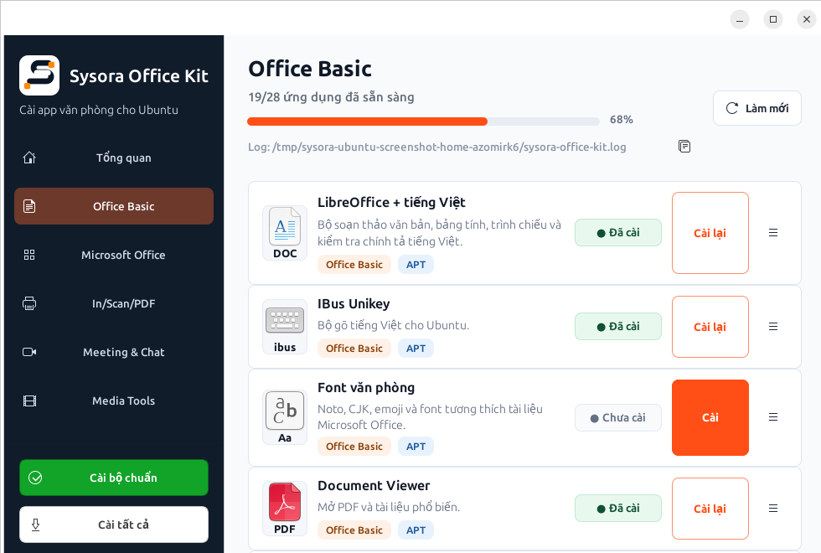Viewport: 821px width, 553px height.
Task: Click the Office Basic tag under LibreOffice
Action: (x=354, y=265)
